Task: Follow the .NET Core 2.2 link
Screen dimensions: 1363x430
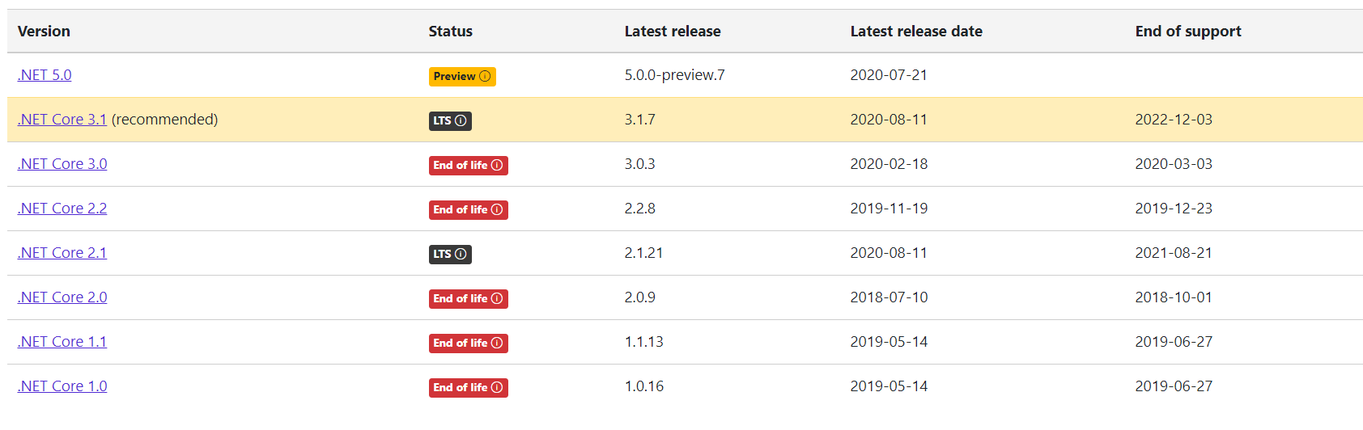Action: click(x=62, y=209)
